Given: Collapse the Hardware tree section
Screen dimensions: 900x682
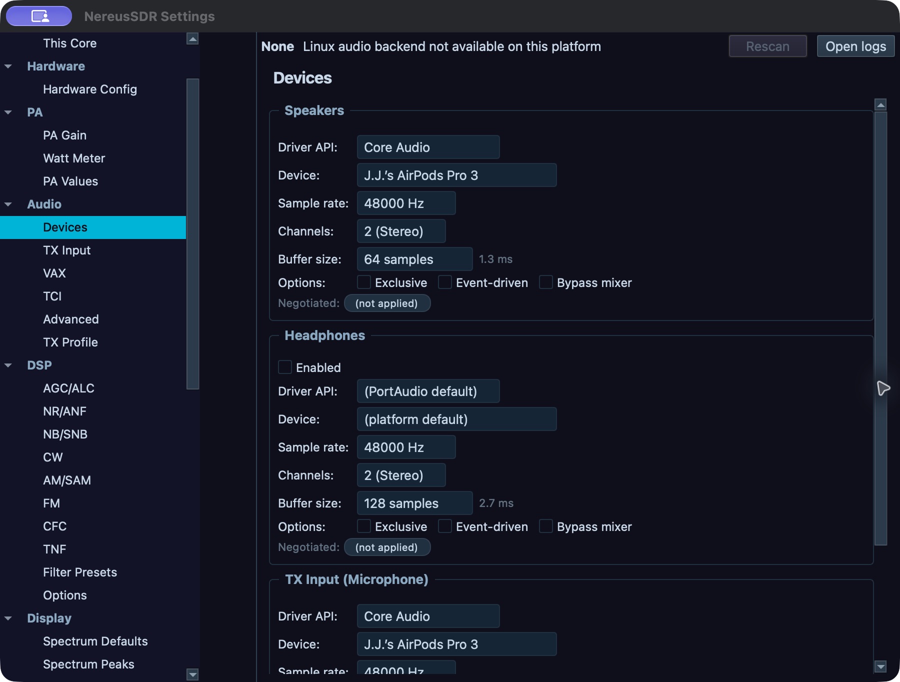Looking at the screenshot, I should 8,66.
